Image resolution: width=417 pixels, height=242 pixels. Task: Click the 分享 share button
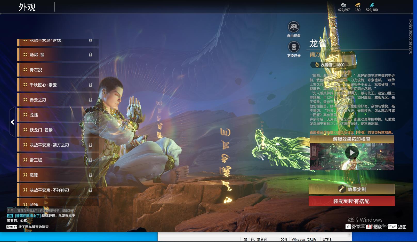(x=353, y=227)
